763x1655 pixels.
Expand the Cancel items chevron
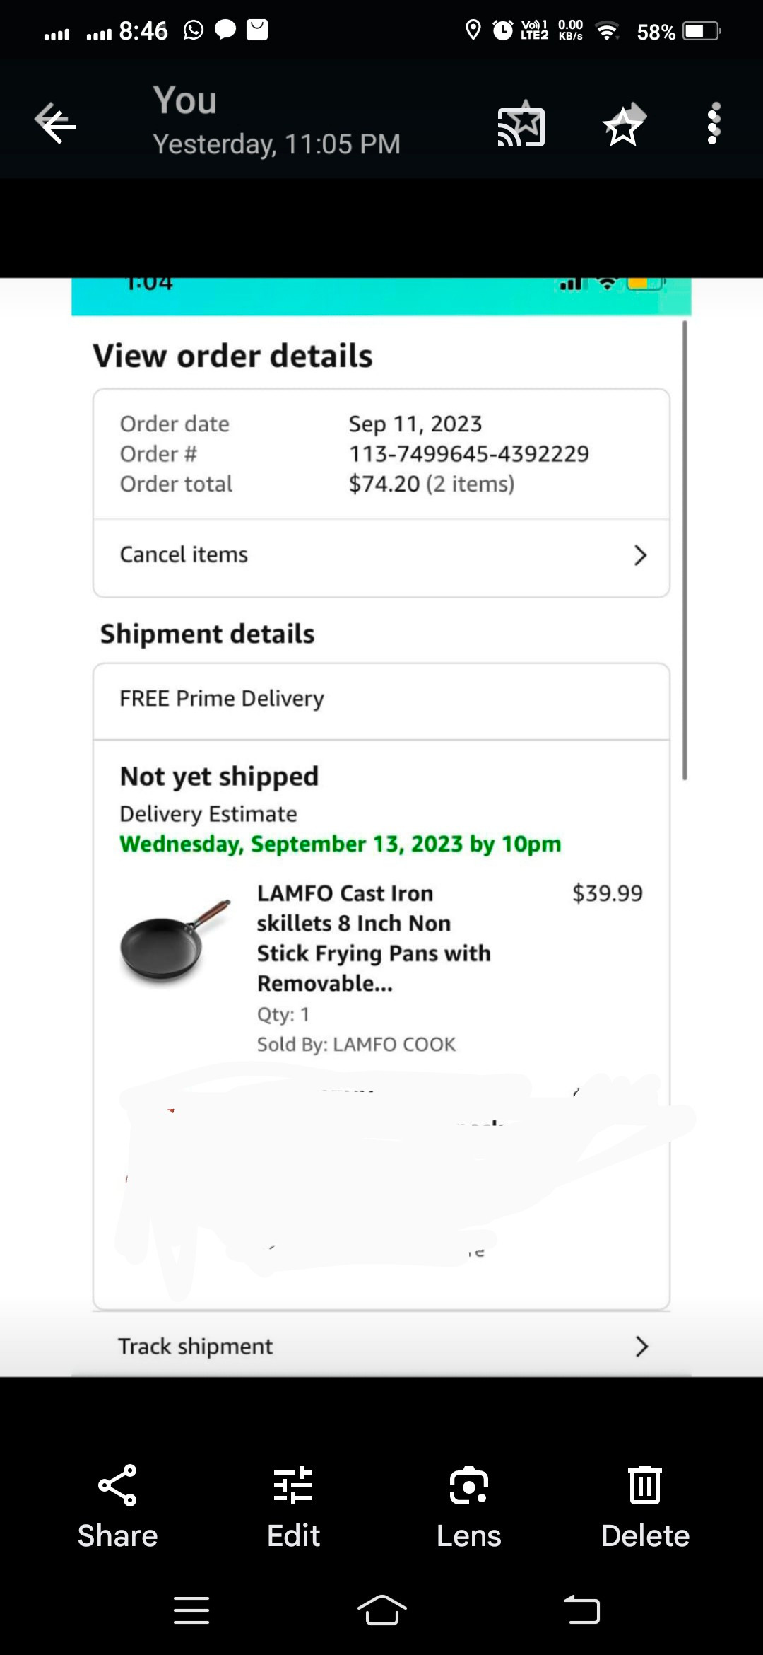click(640, 555)
